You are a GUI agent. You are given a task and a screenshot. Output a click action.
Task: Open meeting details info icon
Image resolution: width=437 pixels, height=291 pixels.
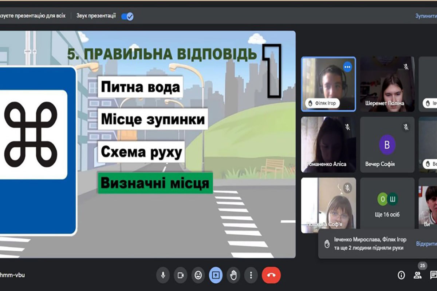401,275
